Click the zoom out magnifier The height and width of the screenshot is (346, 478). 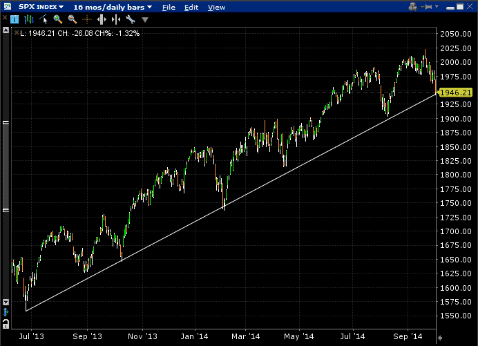[73, 19]
